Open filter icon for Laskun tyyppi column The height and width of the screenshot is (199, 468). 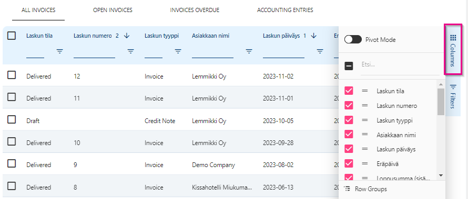click(178, 51)
